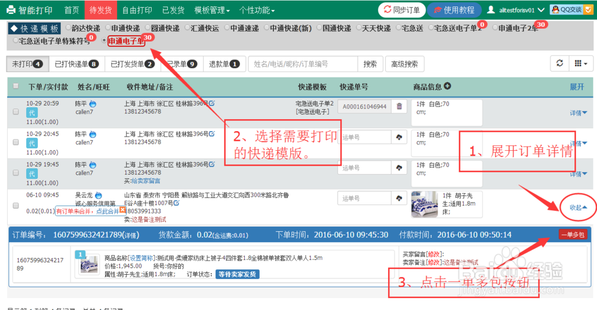Edit address icon in 10-29 20:59 row
The width and height of the screenshot is (597, 310).
point(212,103)
